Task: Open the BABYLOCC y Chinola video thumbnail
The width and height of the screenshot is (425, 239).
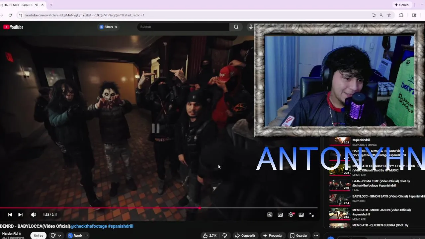Action: click(339, 141)
